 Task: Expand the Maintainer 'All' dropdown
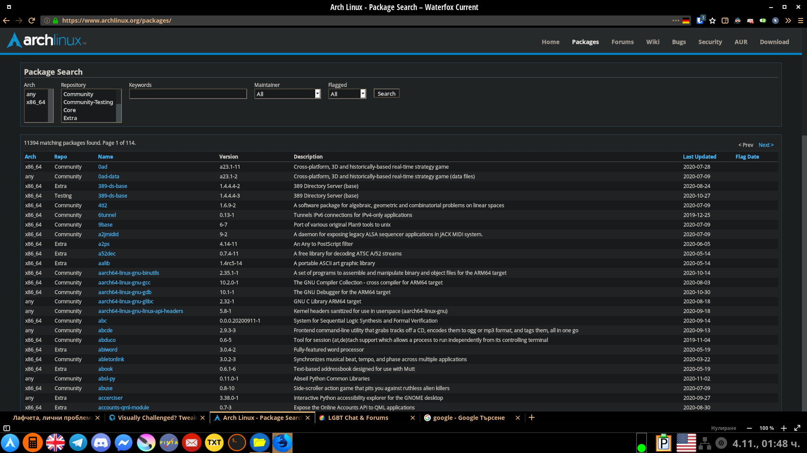click(x=317, y=94)
